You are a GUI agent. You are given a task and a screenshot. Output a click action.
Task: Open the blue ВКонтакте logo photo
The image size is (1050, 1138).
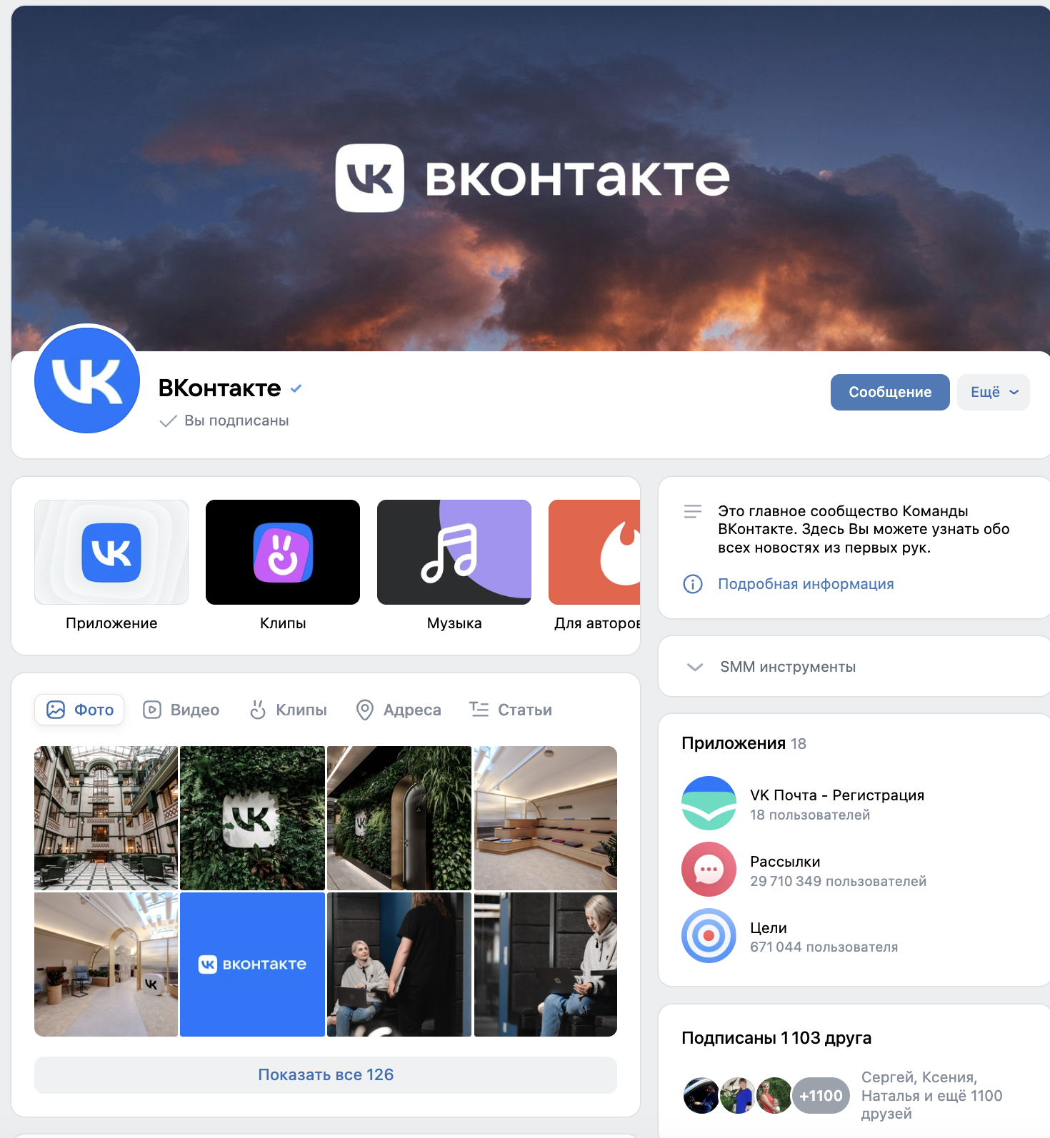(252, 965)
